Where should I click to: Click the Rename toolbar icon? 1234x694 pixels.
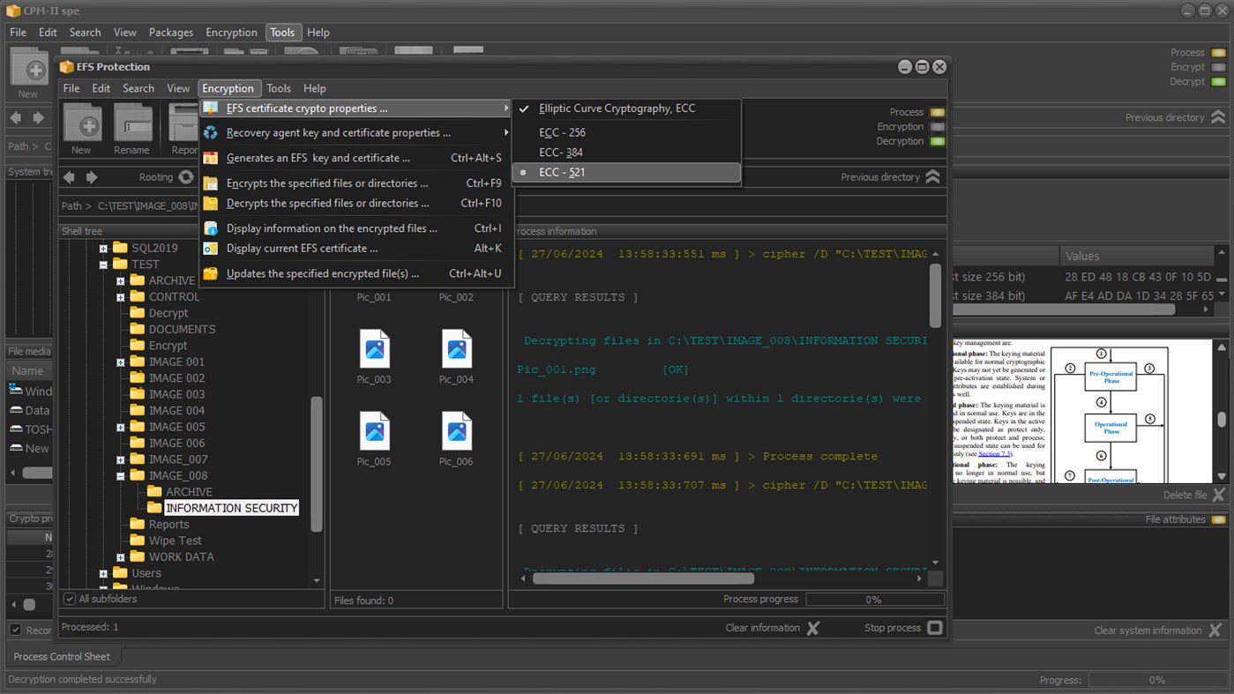click(131, 124)
